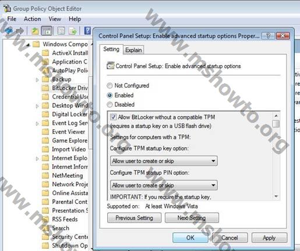This screenshot has height=251, width=300.
Task: Click the Export List toolbar icon
Action: coord(73,31)
